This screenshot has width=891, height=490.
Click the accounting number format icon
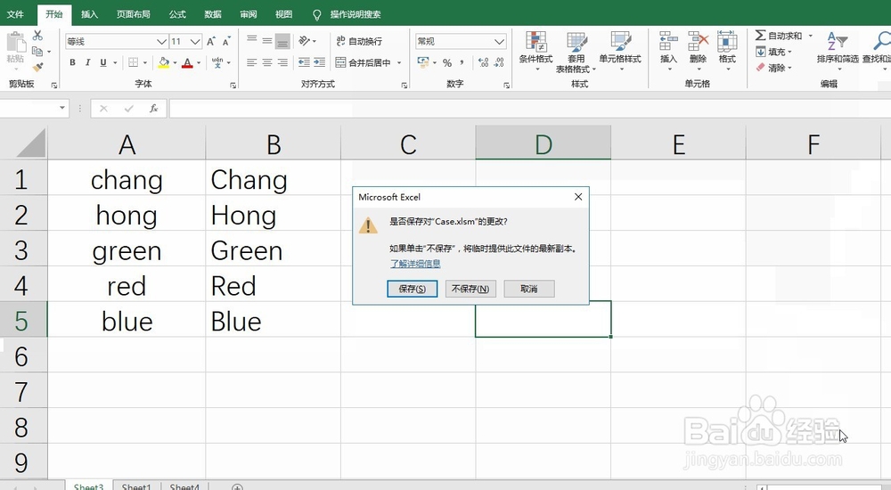[422, 62]
